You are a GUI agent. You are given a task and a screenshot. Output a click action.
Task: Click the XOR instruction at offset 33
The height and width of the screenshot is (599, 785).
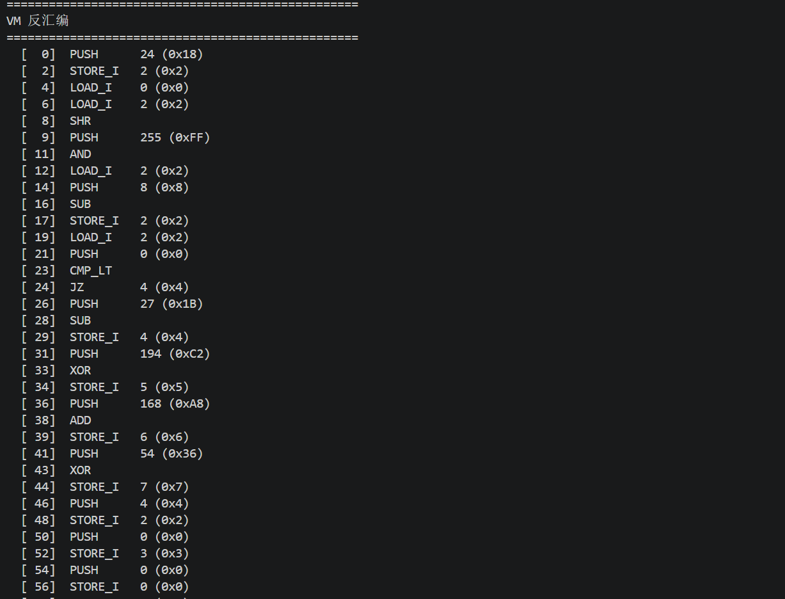coord(80,371)
